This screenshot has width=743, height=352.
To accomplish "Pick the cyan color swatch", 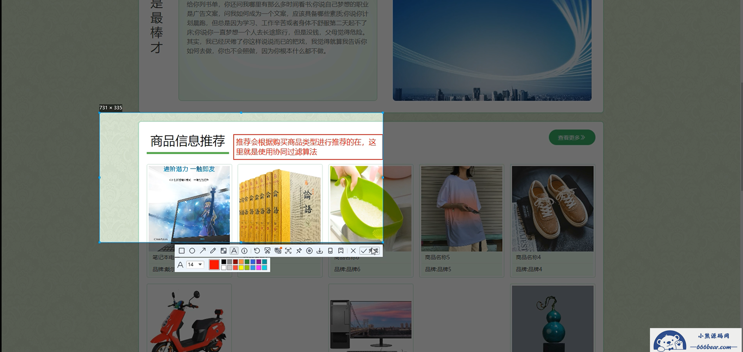I will click(265, 268).
